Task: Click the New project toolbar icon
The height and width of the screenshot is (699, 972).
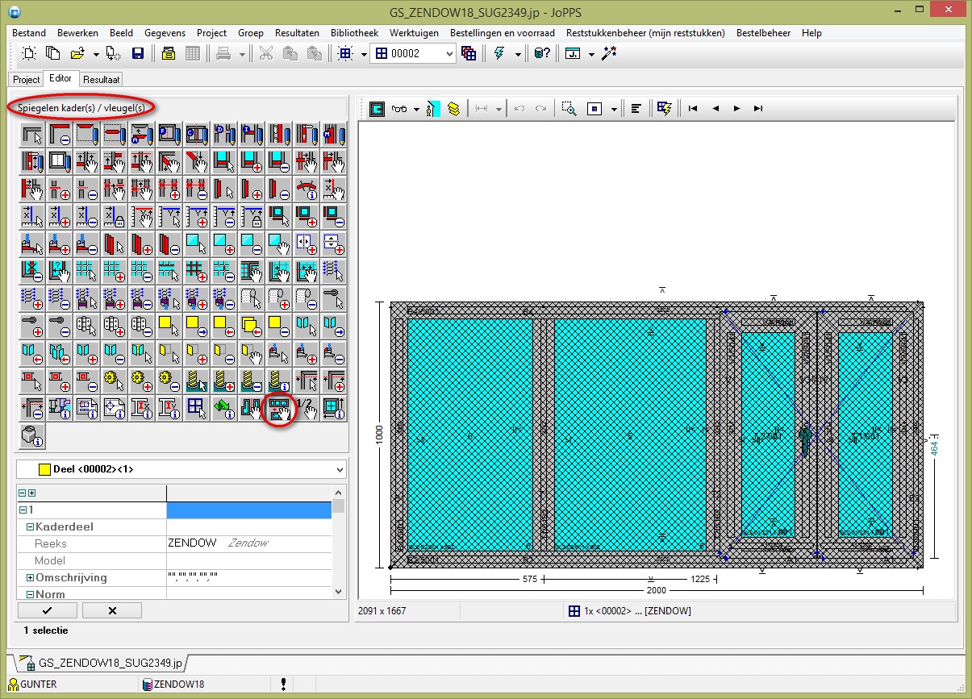Action: 30,53
